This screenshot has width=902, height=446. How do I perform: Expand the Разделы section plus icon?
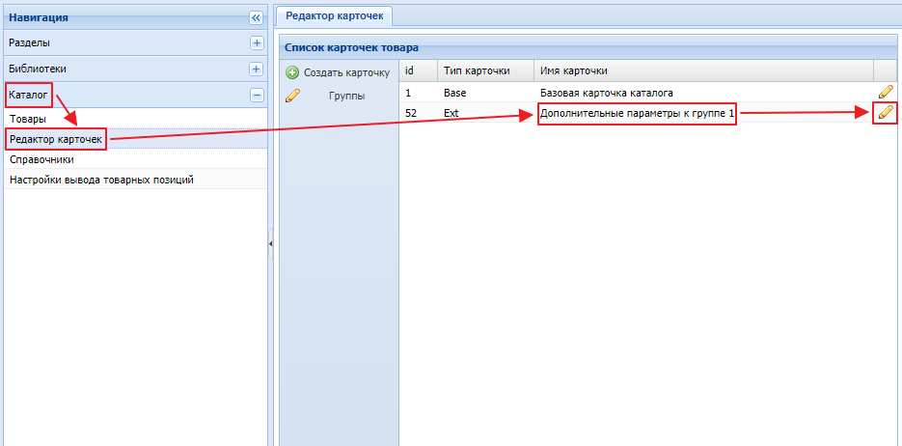point(256,43)
